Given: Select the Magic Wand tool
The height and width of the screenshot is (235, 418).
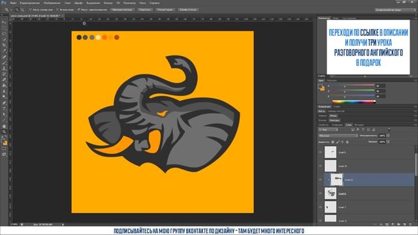Looking at the screenshot, I should click(4, 39).
